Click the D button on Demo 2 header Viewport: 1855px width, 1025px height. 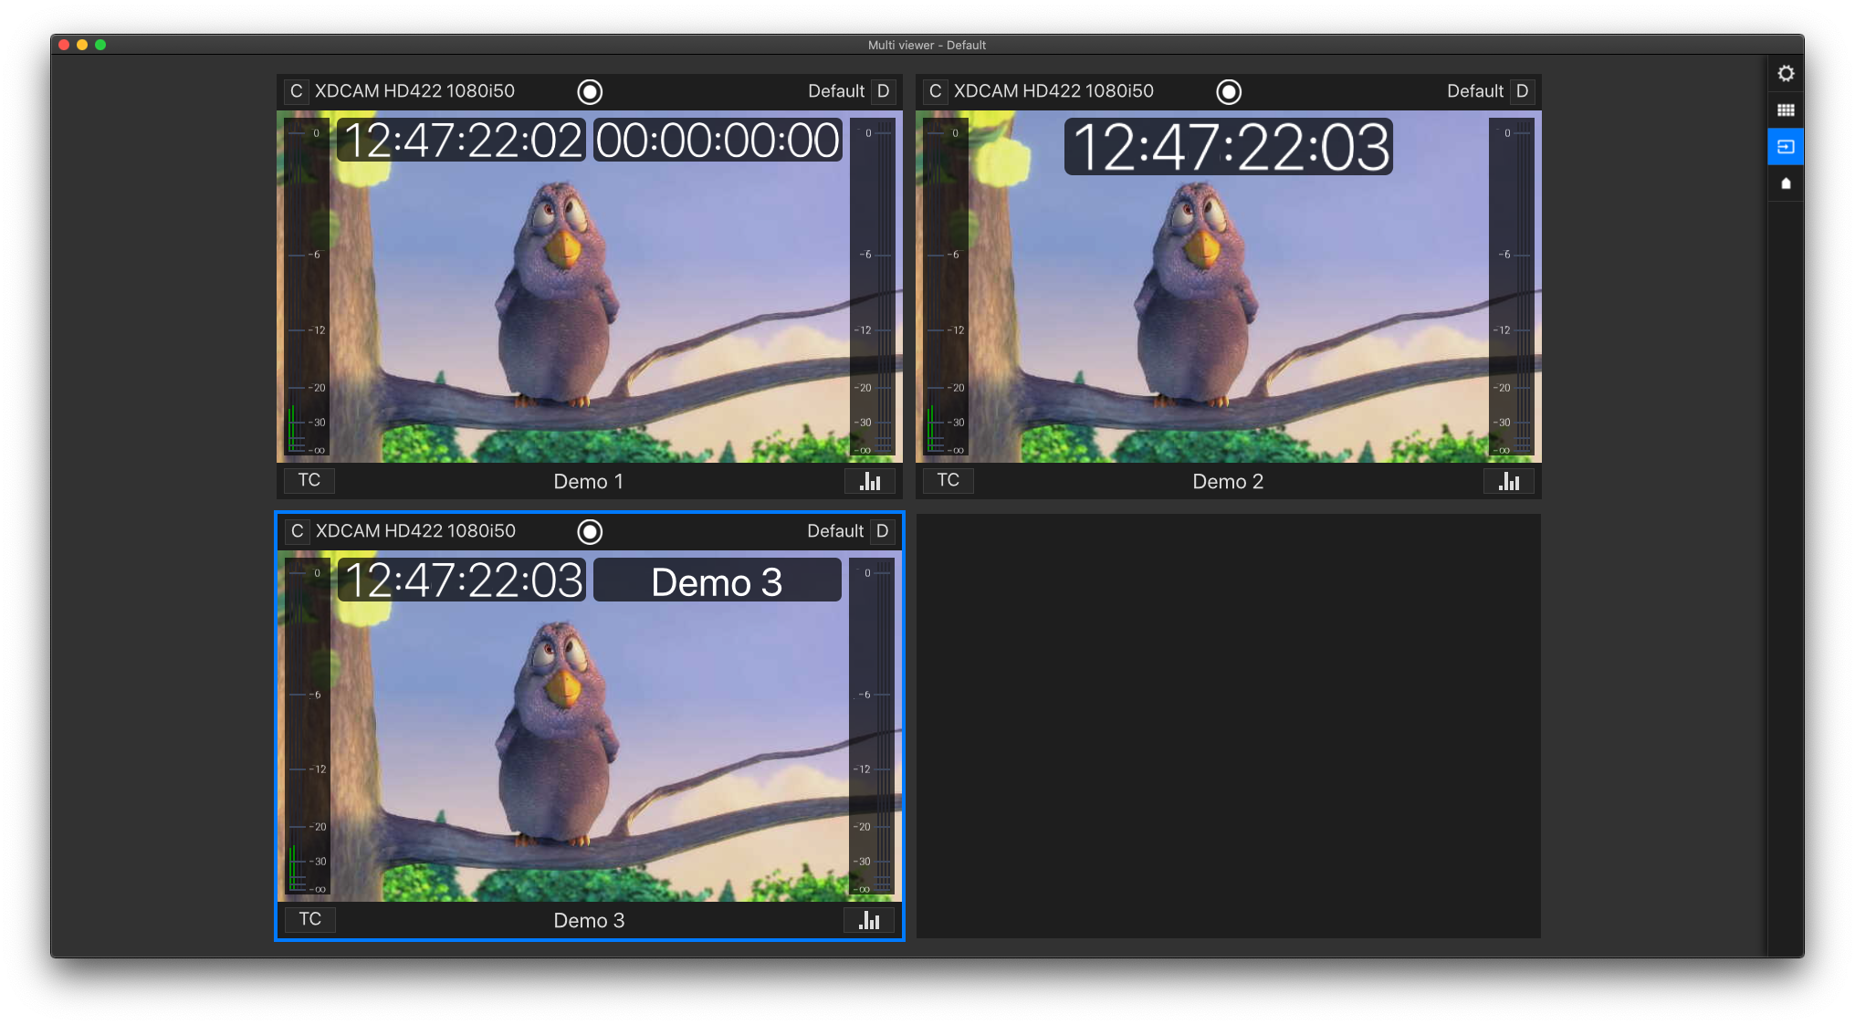(x=1522, y=91)
